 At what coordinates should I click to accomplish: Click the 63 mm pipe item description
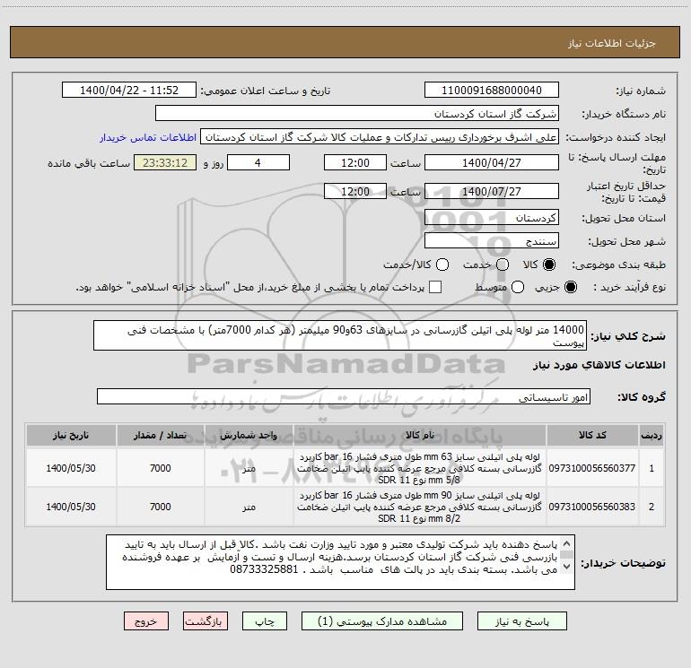[x=419, y=468]
